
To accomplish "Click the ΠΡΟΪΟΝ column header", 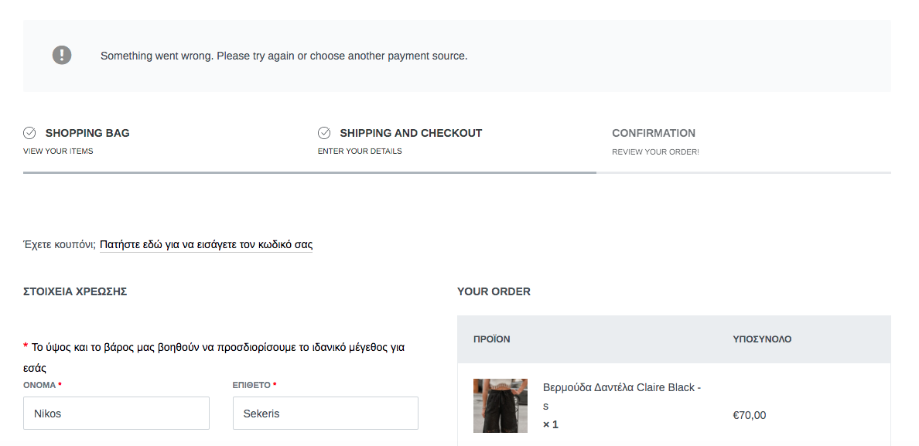I will click(491, 339).
